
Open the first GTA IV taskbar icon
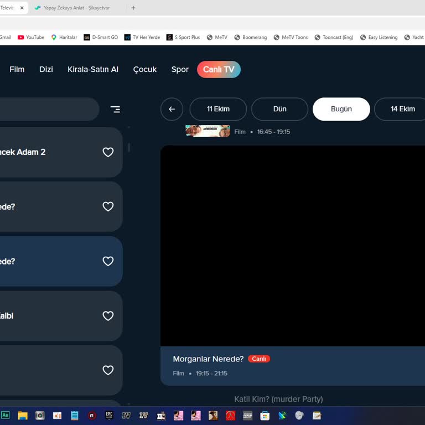[126, 415]
